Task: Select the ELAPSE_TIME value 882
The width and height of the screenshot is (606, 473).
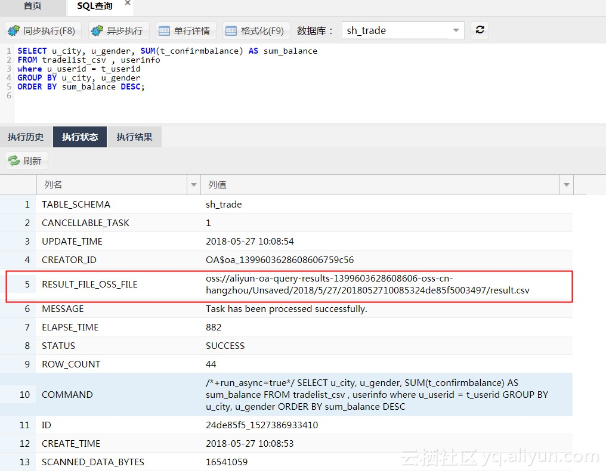Action: [x=214, y=327]
